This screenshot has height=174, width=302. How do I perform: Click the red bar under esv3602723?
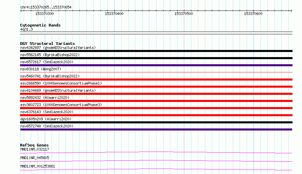coord(156,108)
